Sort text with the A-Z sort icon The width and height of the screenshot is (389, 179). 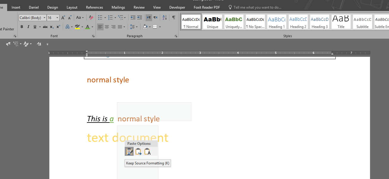point(165,18)
